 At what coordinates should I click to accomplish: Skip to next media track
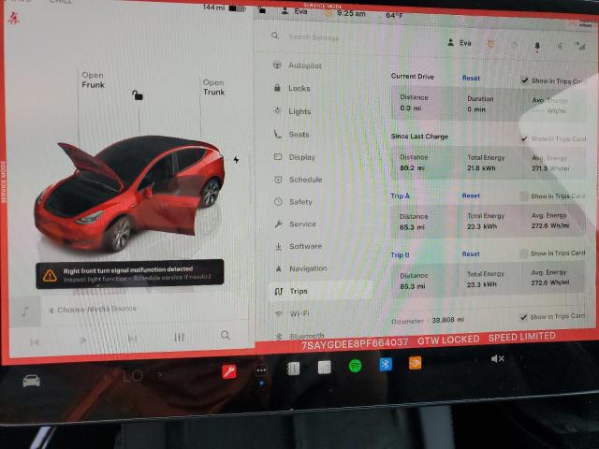tap(132, 339)
